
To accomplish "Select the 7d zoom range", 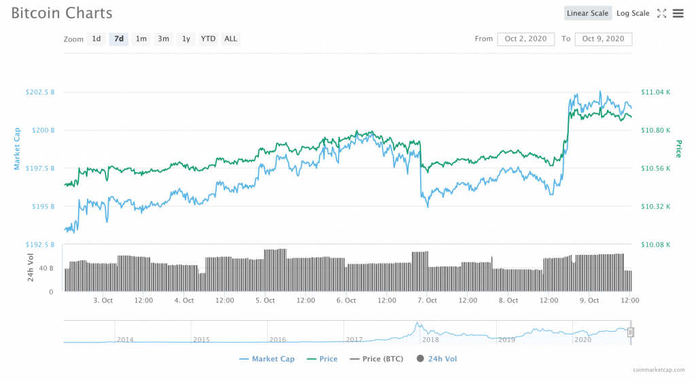I will [118, 39].
